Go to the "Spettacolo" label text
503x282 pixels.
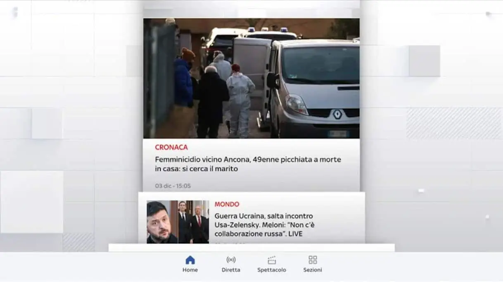[272, 270]
